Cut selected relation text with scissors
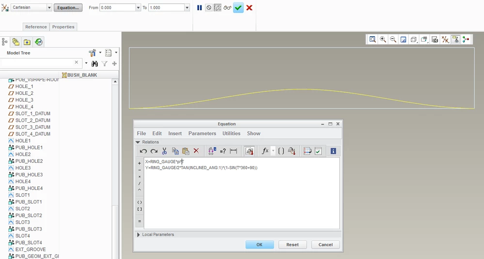The height and width of the screenshot is (259, 484). [164, 151]
